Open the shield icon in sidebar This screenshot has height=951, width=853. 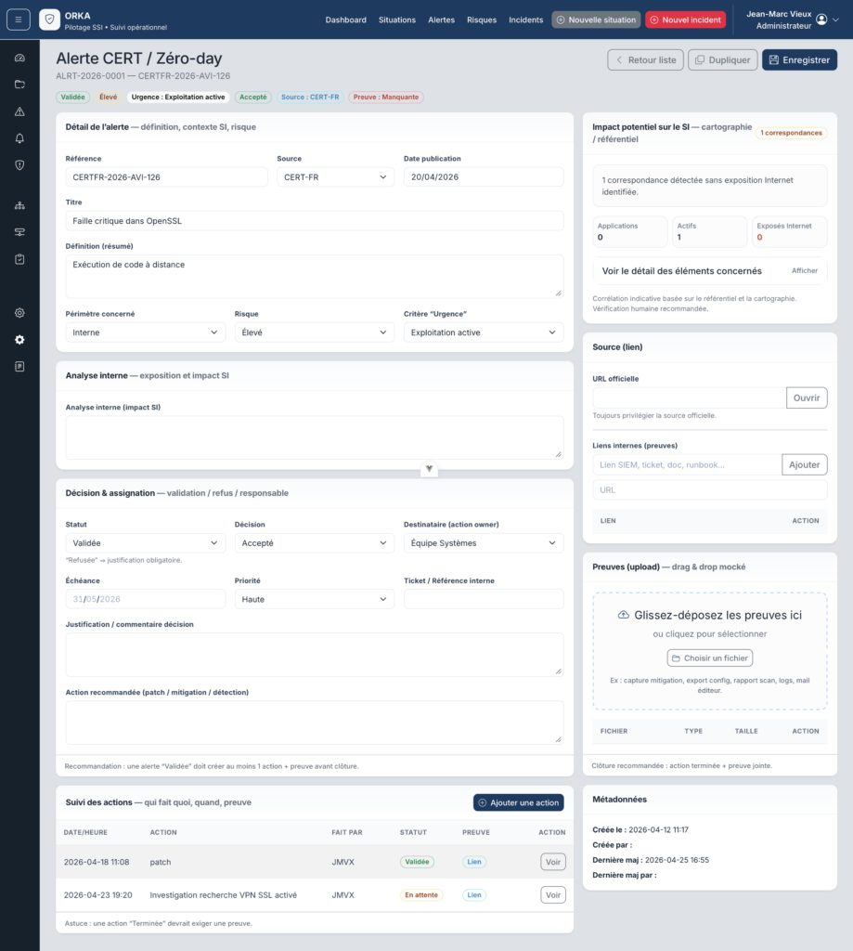point(19,165)
